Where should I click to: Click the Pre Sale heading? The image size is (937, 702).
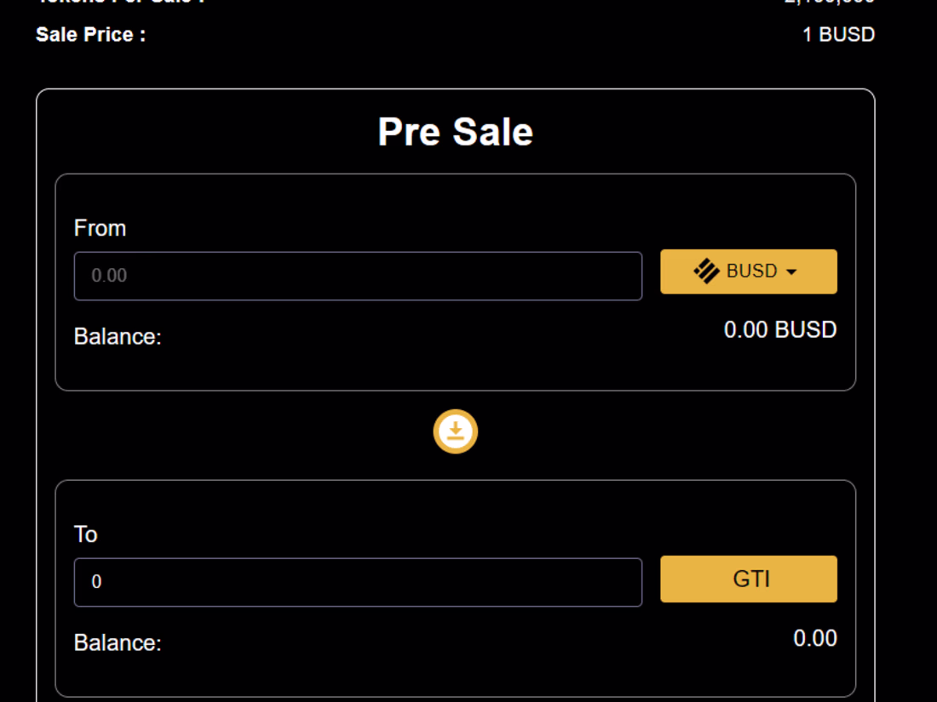point(455,131)
